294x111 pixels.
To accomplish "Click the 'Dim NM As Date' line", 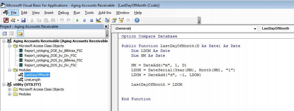I will (148, 55).
